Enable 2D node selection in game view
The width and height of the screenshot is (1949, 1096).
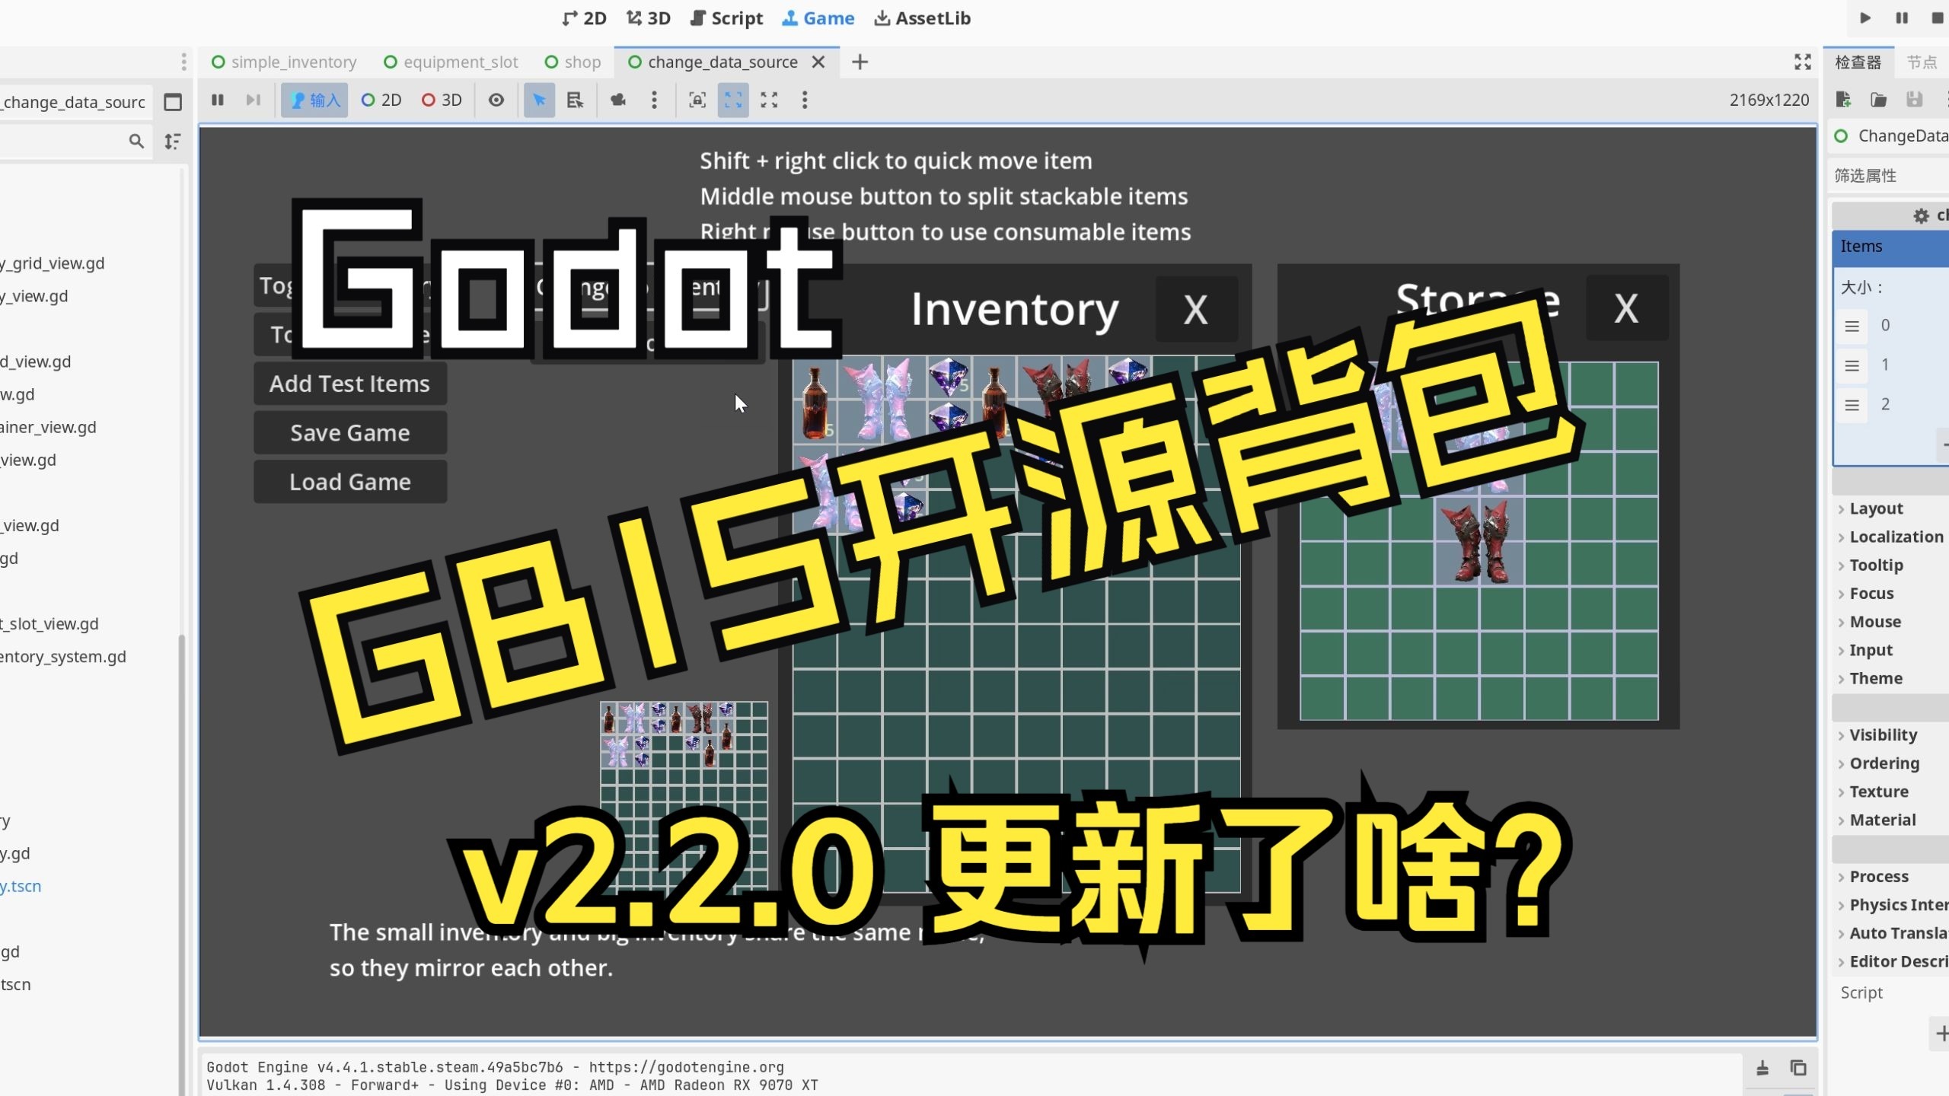click(381, 100)
